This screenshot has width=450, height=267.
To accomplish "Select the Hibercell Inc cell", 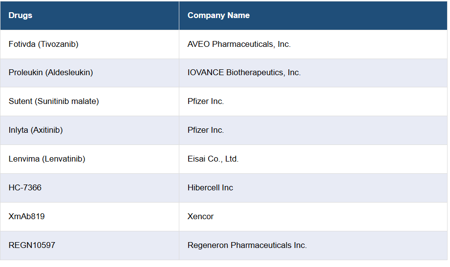I will [210, 188].
